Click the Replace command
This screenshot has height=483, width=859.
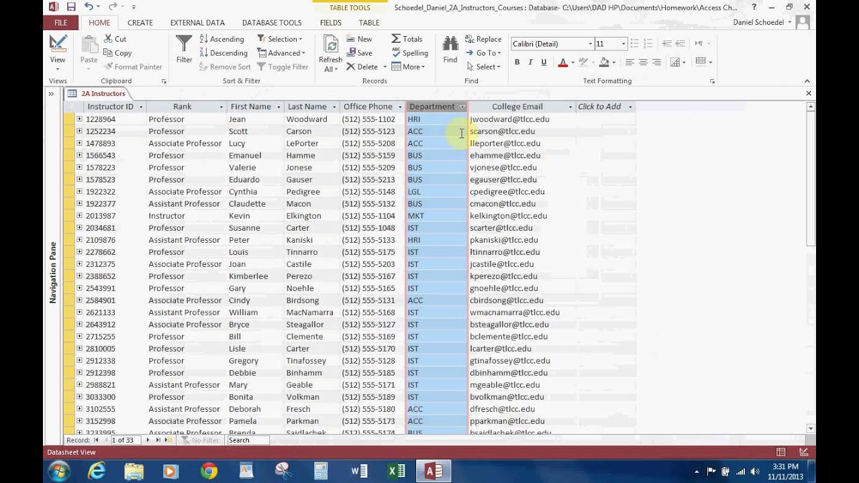483,39
